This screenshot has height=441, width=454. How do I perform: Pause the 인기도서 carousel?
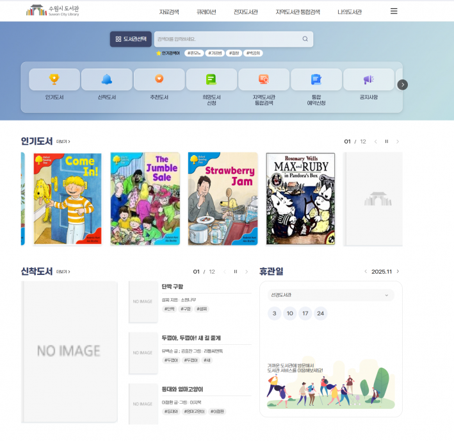click(x=387, y=142)
